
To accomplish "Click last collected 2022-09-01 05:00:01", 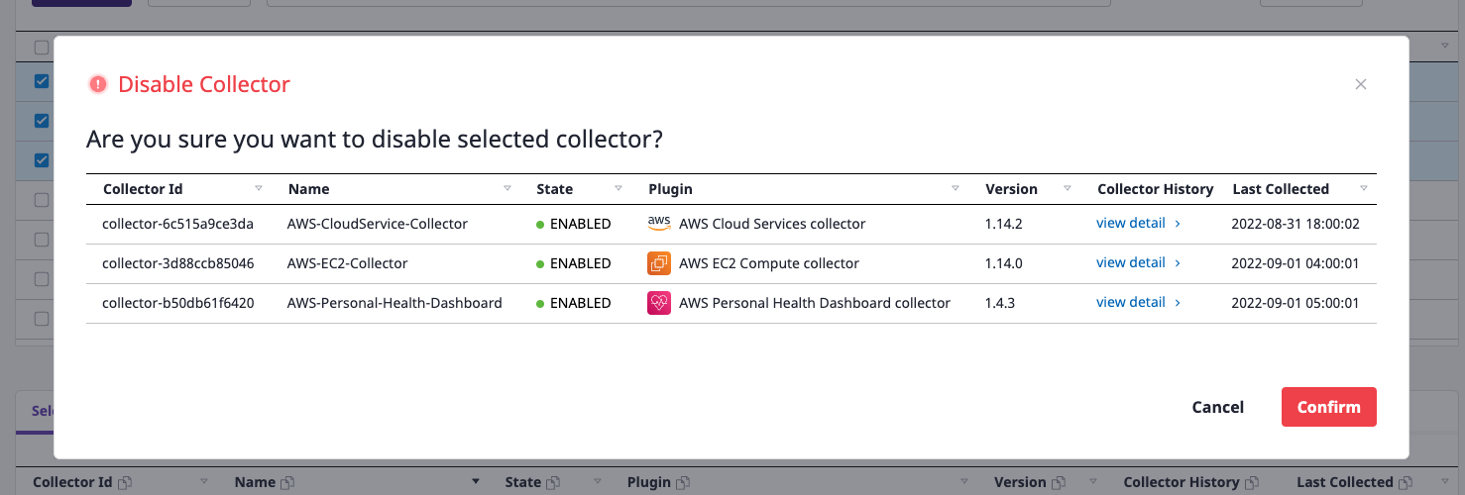I will (1295, 303).
